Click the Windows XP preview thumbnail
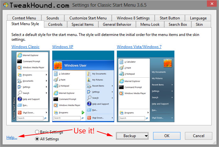 coord(83,86)
